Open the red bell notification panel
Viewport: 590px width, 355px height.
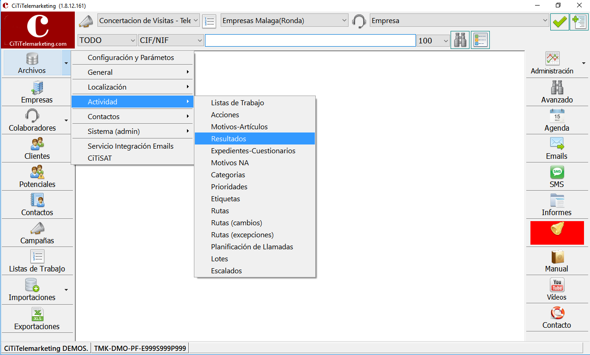coord(557,233)
